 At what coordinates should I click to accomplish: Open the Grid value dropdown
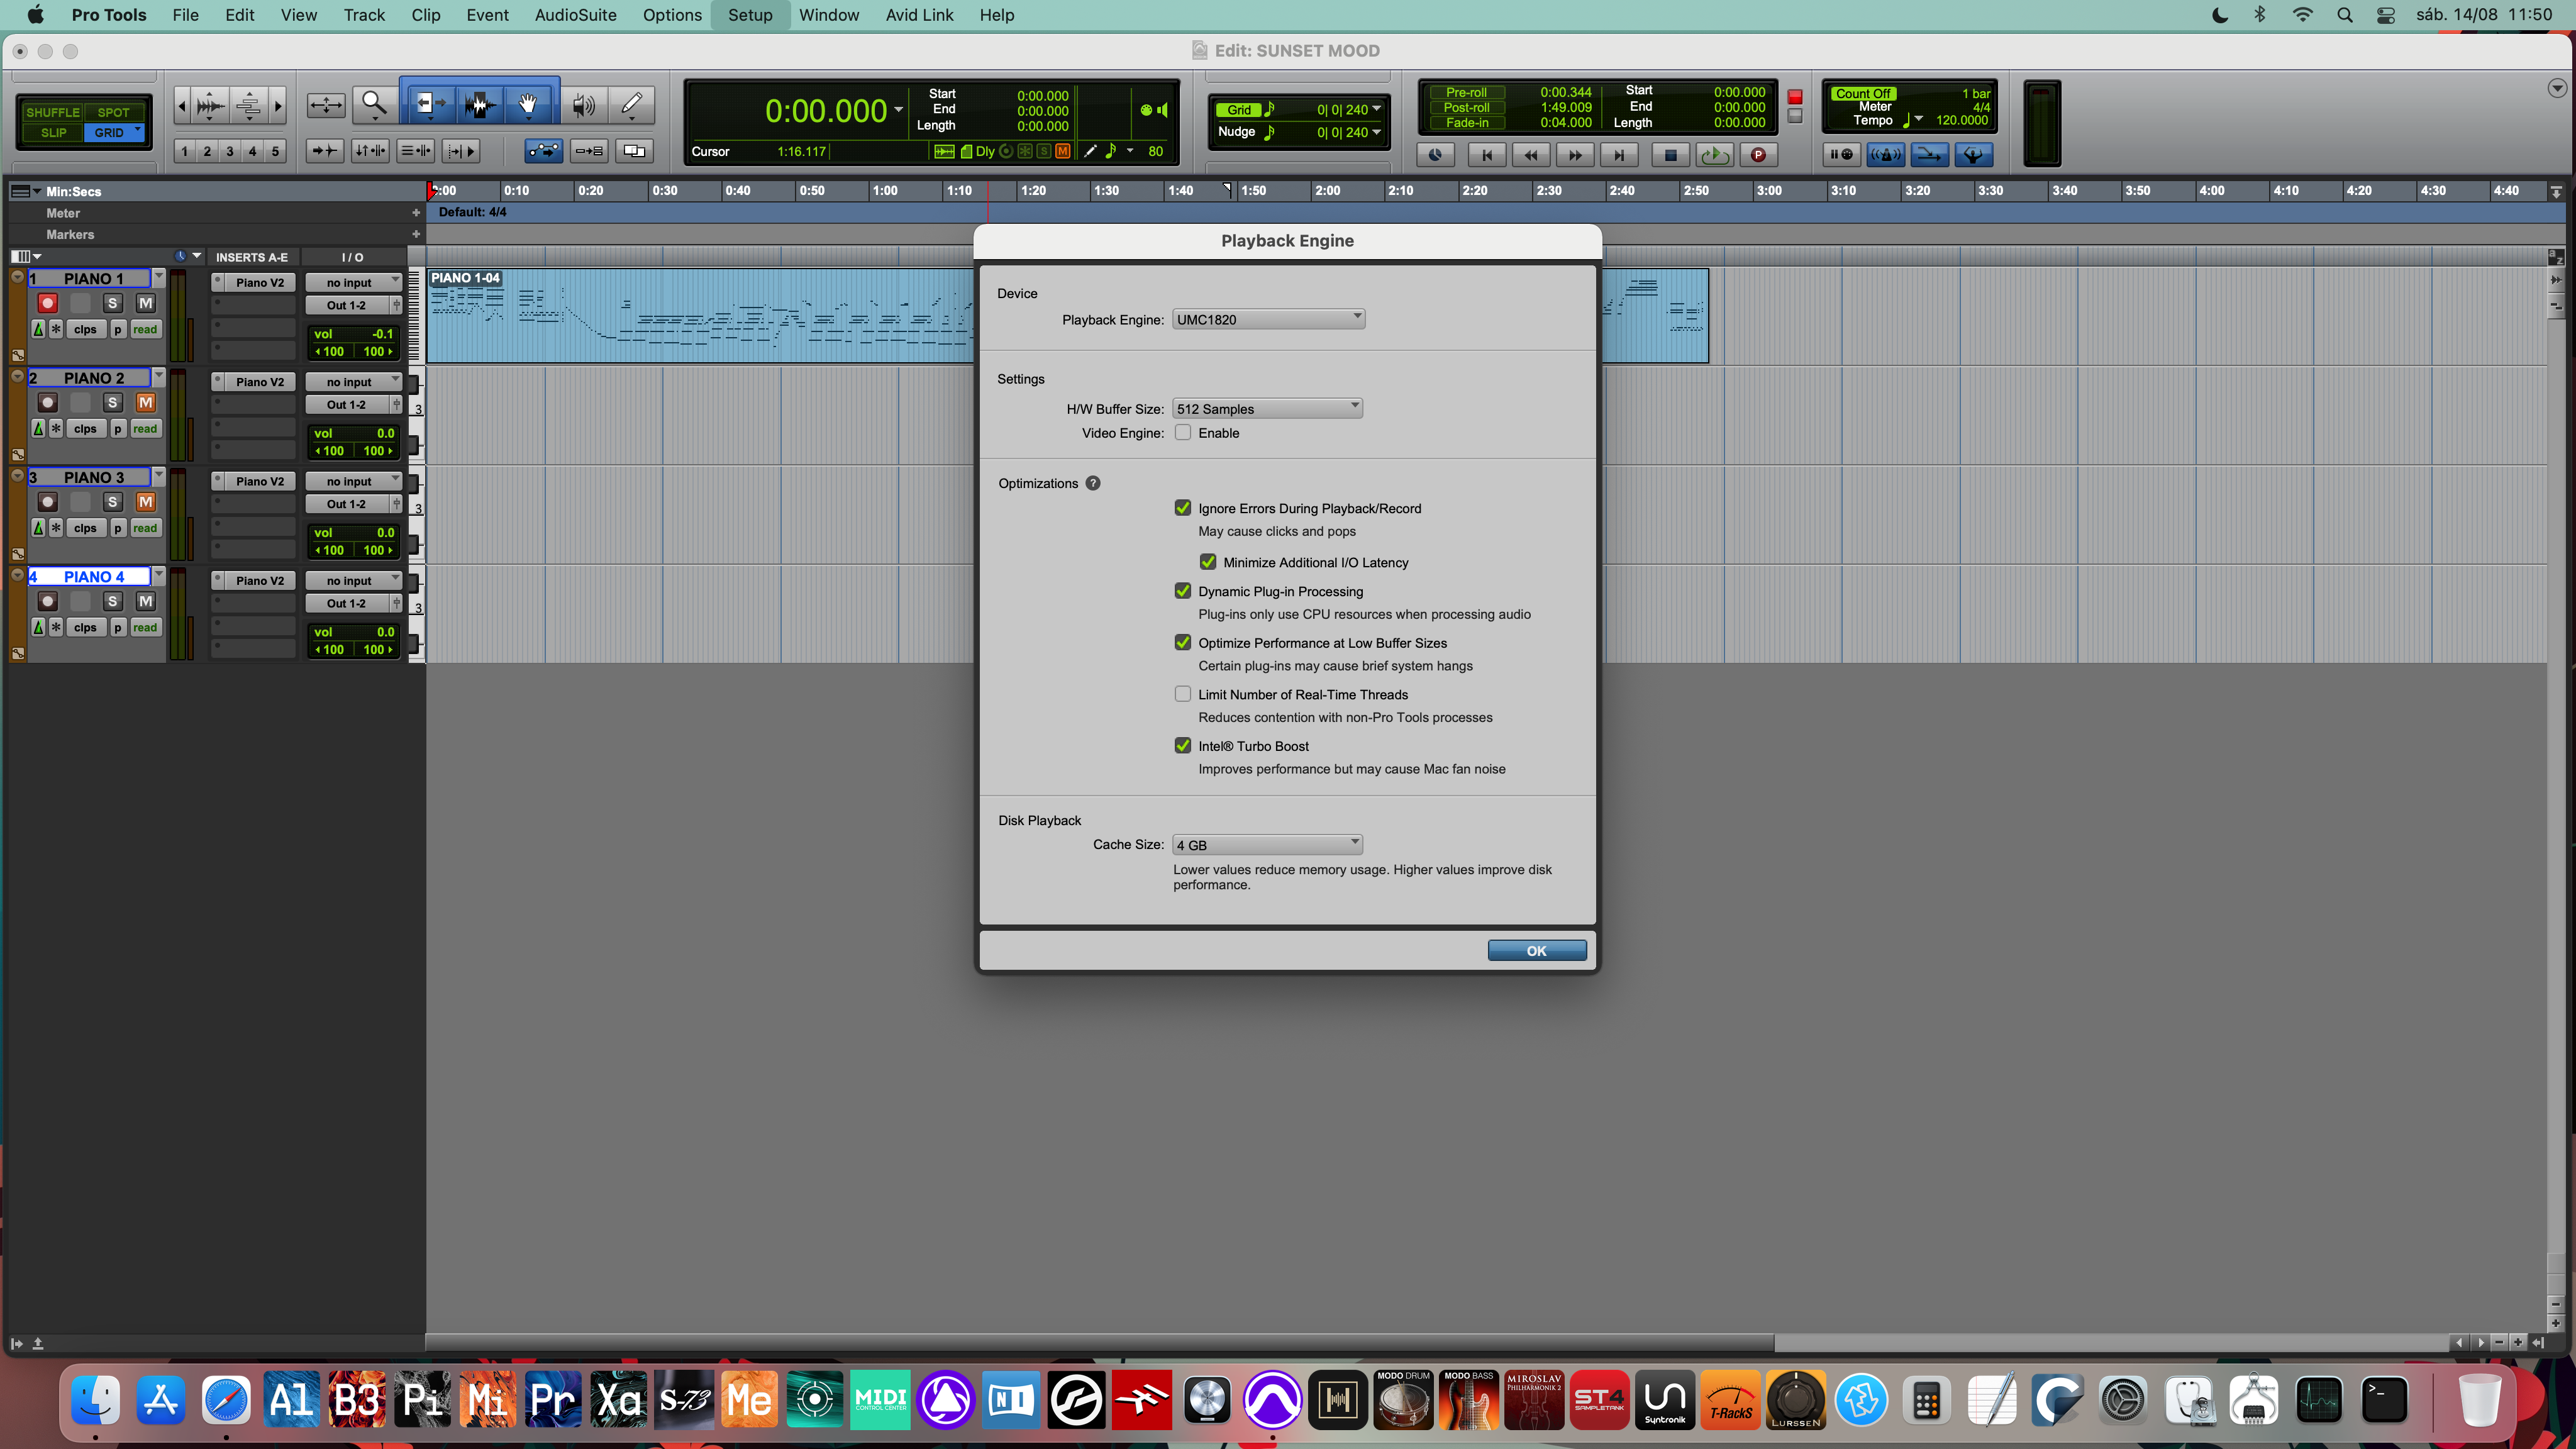[x=1377, y=109]
